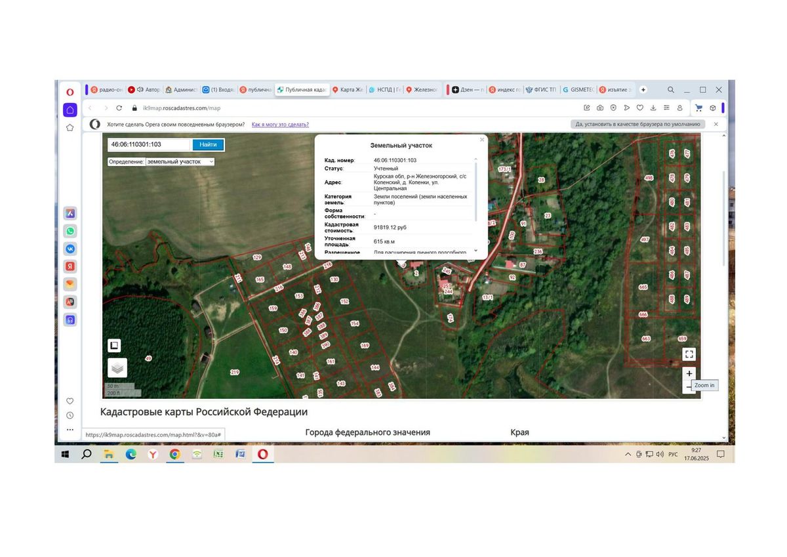Open VK in the Opera sidebar
The height and width of the screenshot is (557, 787).
tap(70, 249)
